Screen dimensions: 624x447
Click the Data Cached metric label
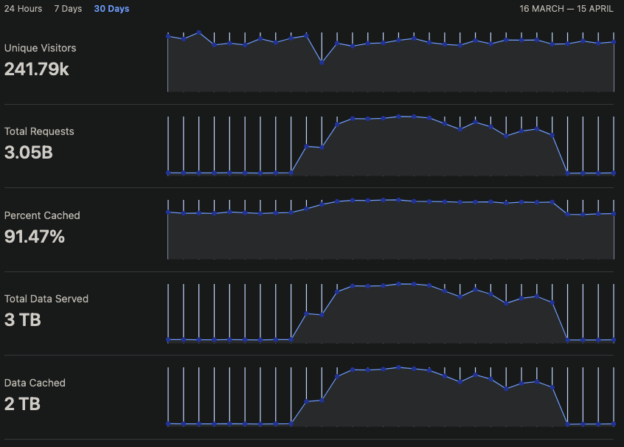[35, 383]
